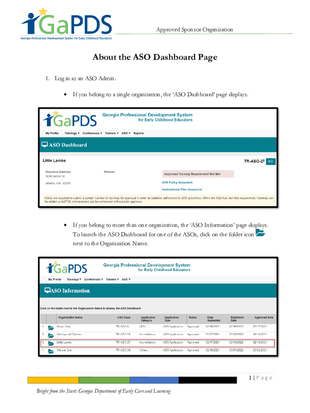Expand the Trainers dropdown on the ASO Information page
Viewport: 310px width, 413px height.
coord(112,279)
